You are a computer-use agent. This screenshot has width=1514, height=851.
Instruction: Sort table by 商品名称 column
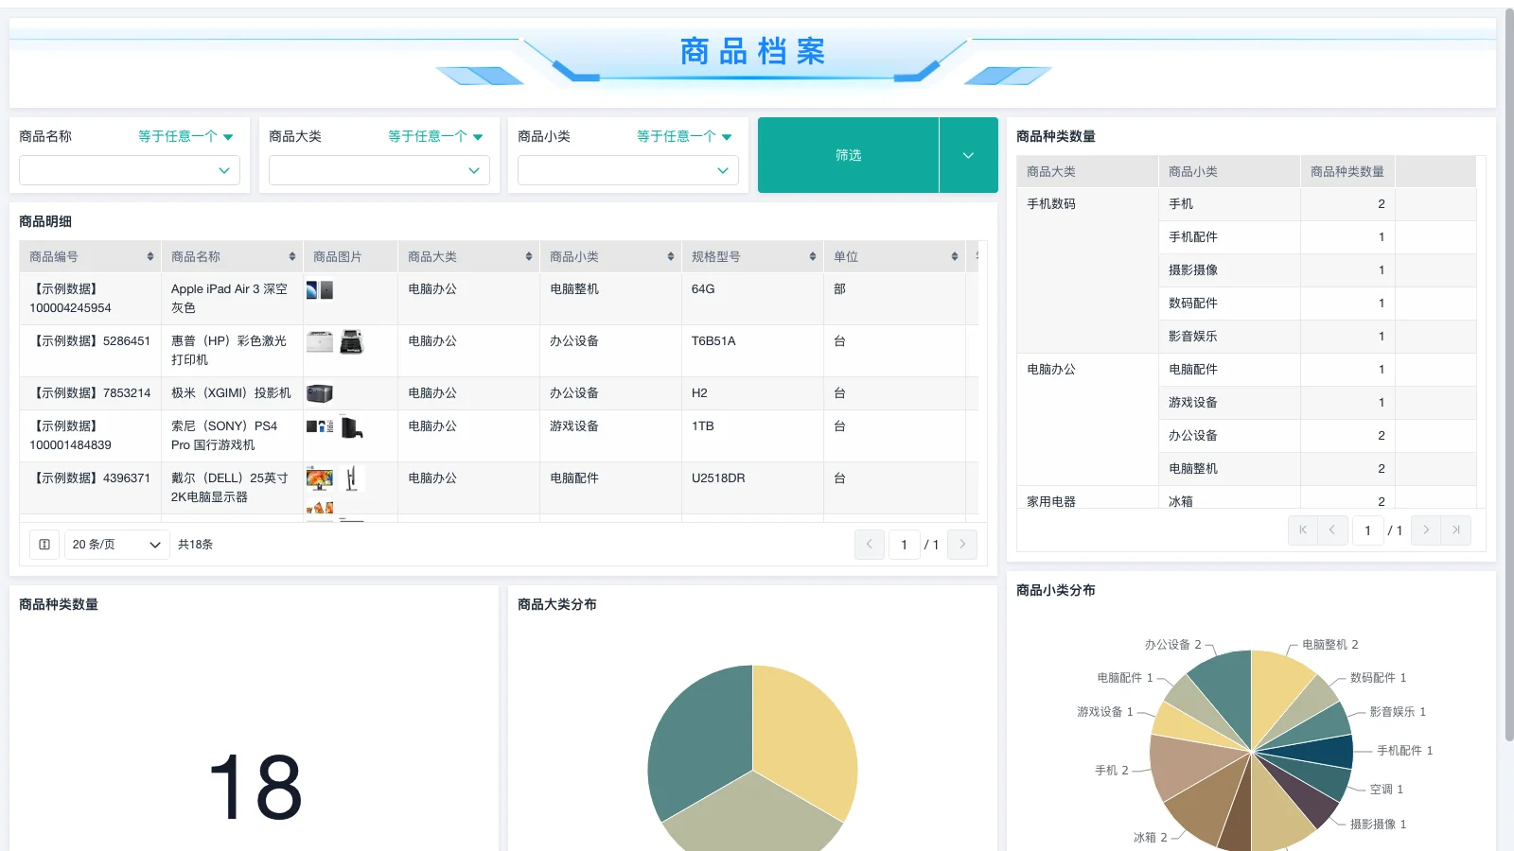(292, 255)
